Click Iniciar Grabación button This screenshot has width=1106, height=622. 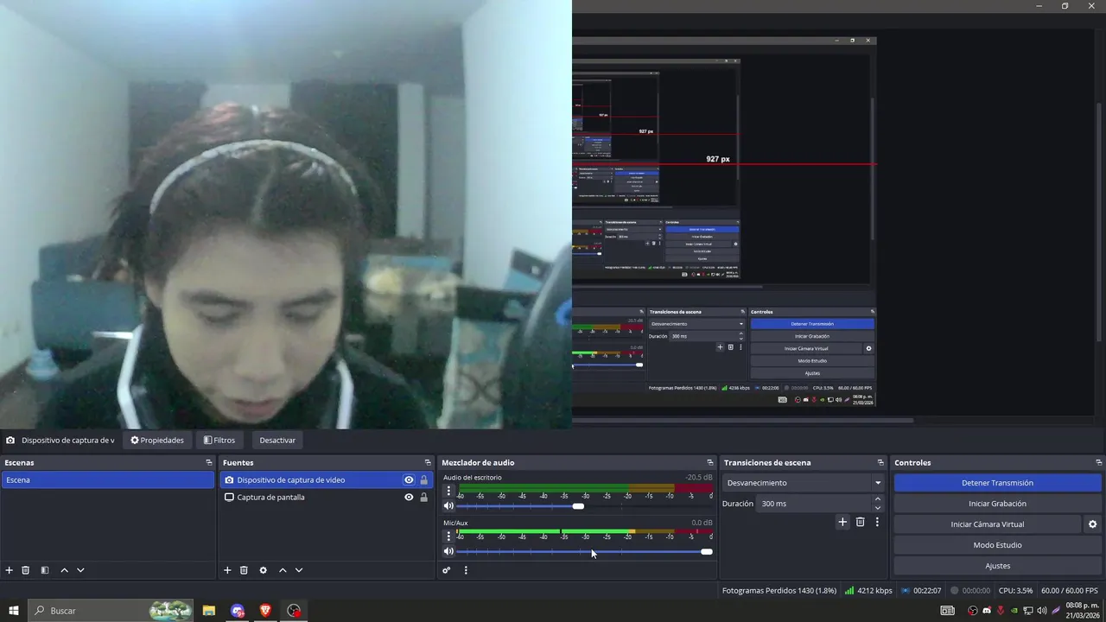997,504
